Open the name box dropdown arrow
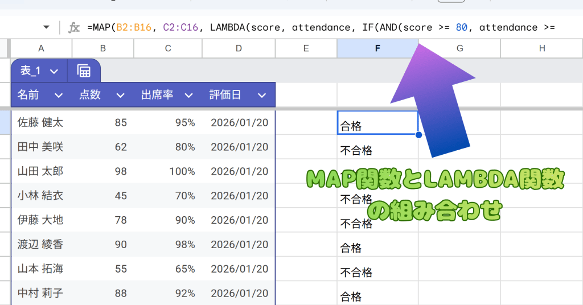The width and height of the screenshot is (583, 305). (x=46, y=27)
